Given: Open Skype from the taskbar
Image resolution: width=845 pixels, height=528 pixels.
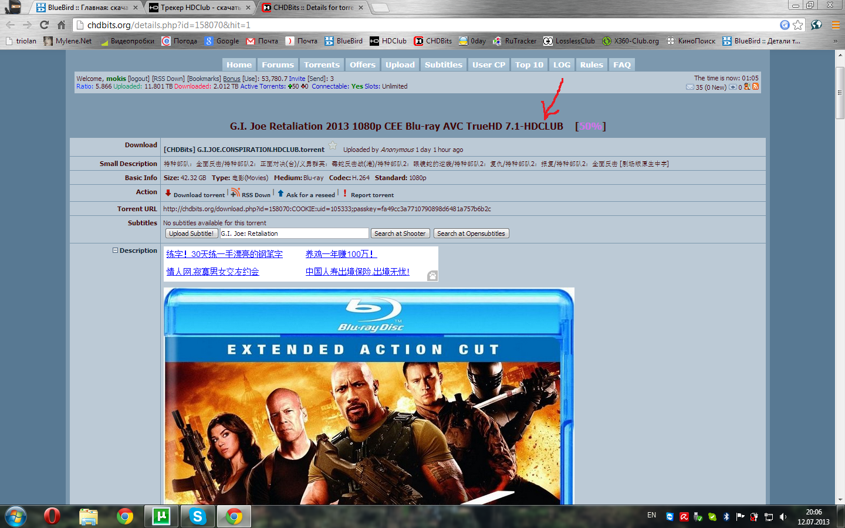Looking at the screenshot, I should click(x=197, y=516).
